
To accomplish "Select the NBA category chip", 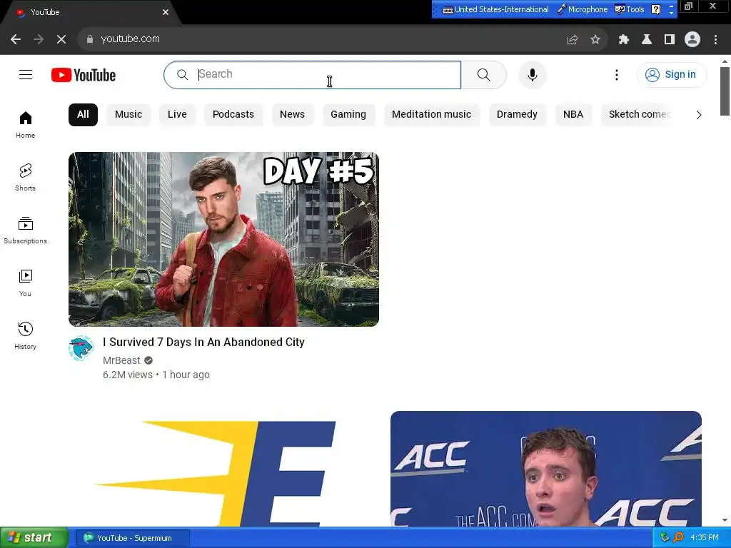I will (573, 115).
